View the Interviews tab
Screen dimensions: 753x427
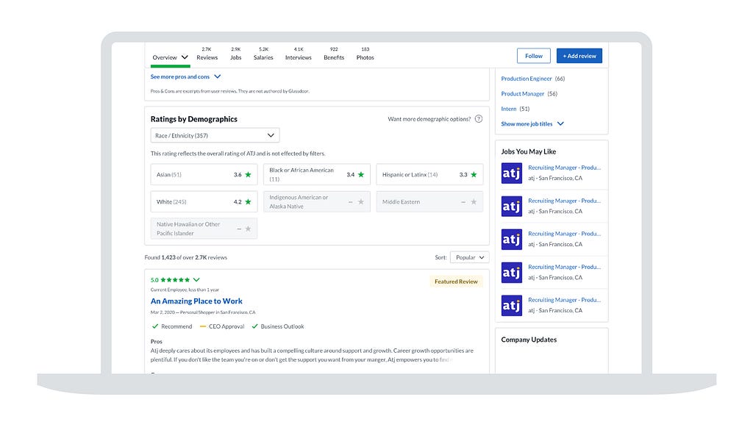coord(299,54)
